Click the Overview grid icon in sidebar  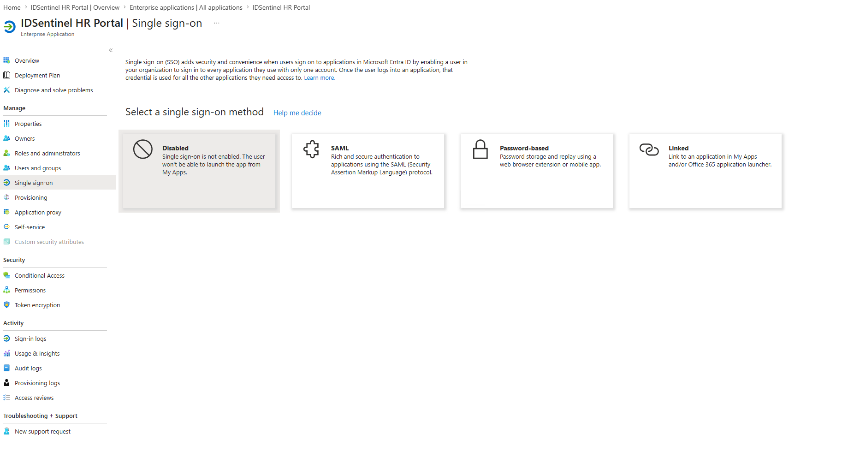click(x=6, y=60)
